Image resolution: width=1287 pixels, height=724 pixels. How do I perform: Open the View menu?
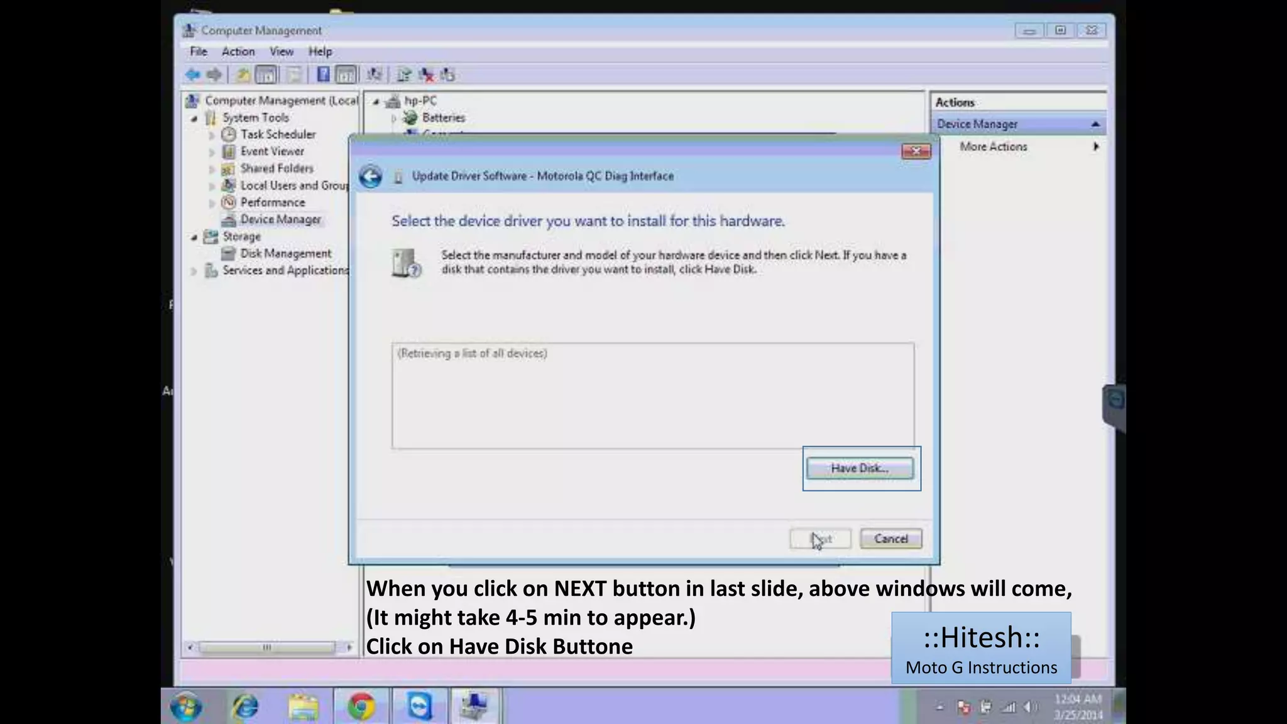pyautogui.click(x=282, y=52)
